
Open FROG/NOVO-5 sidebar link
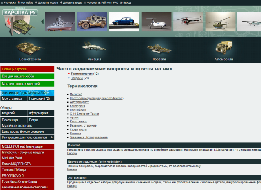(x=27, y=175)
